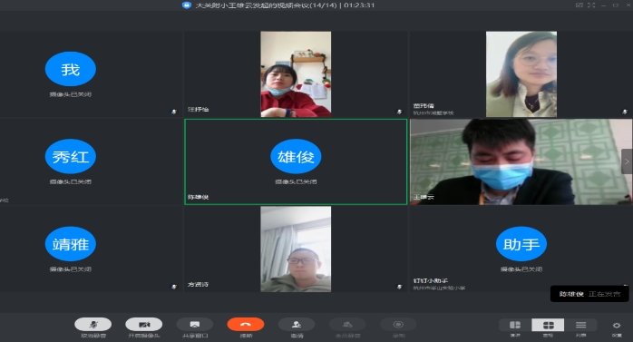
Task: Click the picture-in-picture icon in title bar
Action: [579, 5]
